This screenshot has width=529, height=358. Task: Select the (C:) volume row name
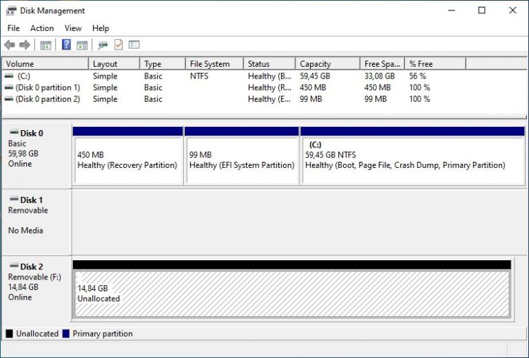pyautogui.click(x=23, y=76)
